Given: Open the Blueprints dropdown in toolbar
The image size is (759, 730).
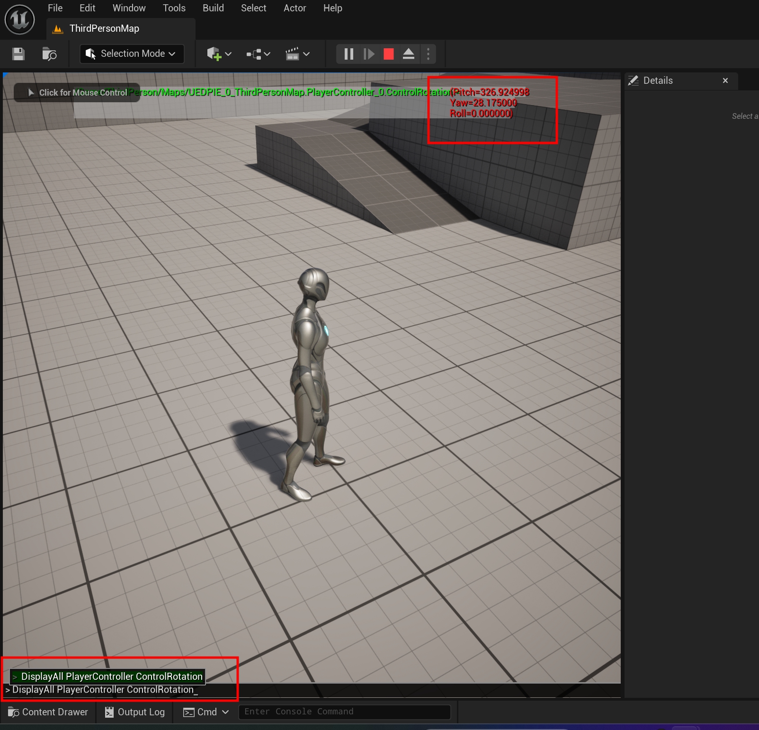Looking at the screenshot, I should coord(258,54).
